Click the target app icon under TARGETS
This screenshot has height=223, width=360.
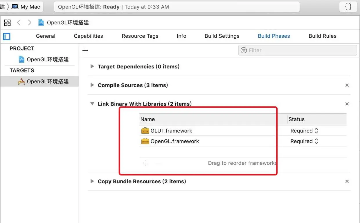pyautogui.click(x=21, y=81)
